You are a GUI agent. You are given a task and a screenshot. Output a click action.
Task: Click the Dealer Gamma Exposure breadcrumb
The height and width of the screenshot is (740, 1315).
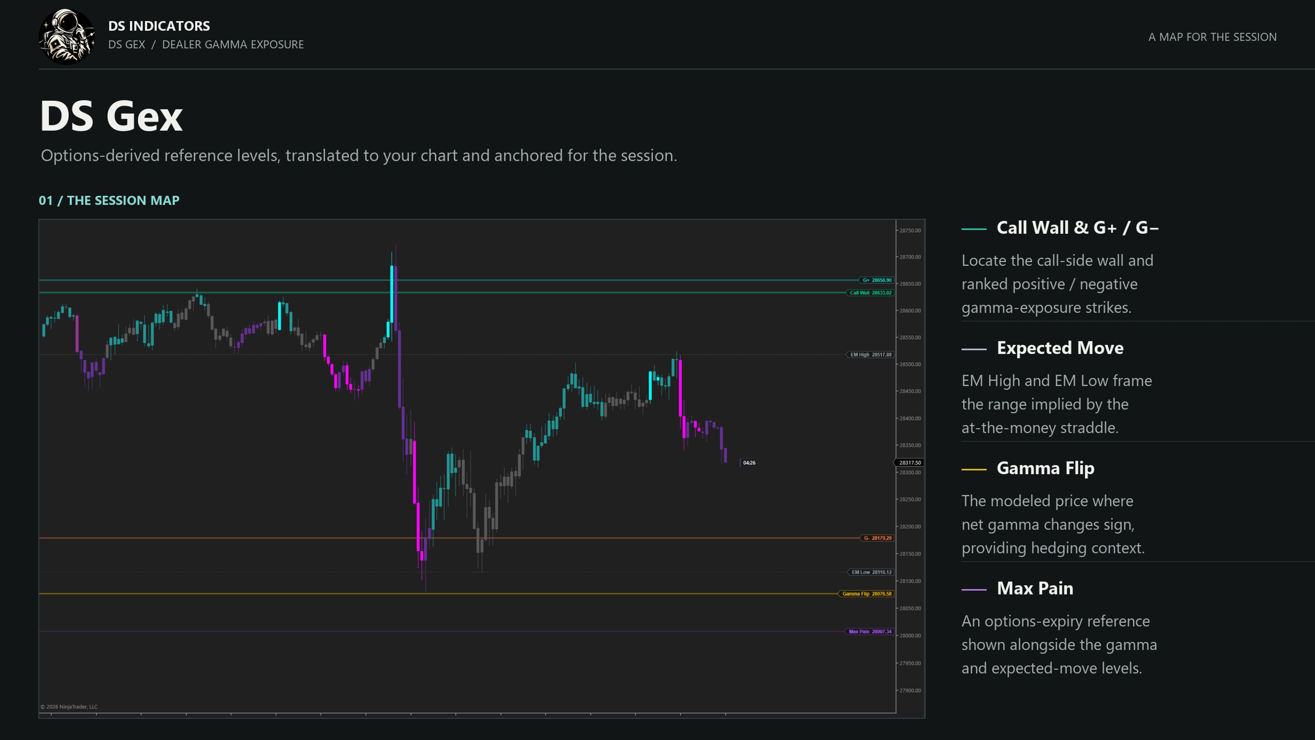(x=233, y=44)
